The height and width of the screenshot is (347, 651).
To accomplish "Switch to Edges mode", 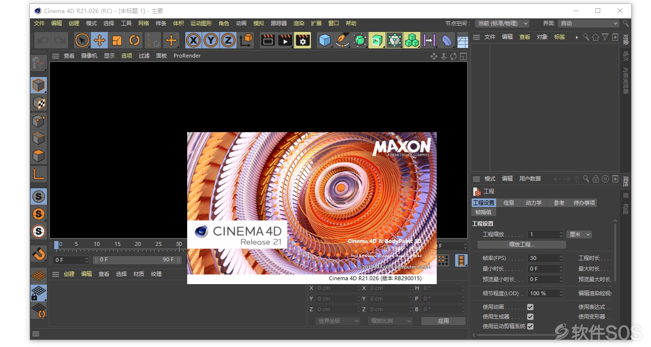I will 39,138.
